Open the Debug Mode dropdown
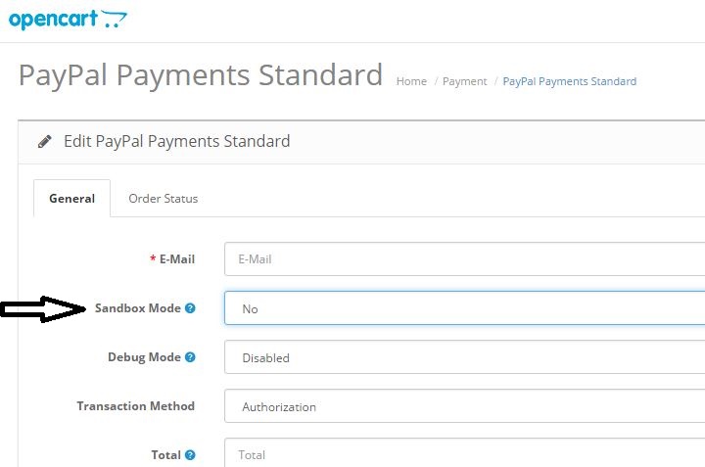This screenshot has width=705, height=467. pos(464,357)
